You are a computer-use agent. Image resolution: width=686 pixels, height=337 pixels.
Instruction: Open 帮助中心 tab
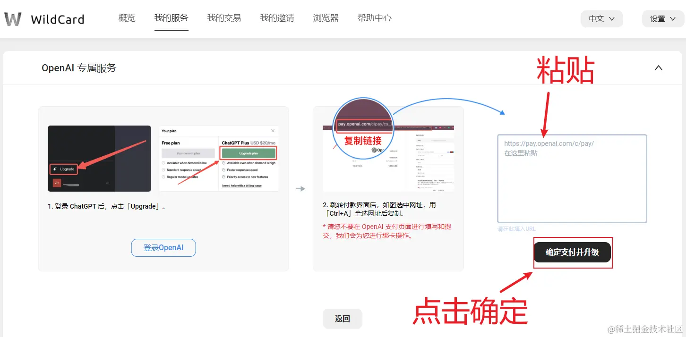coord(374,18)
